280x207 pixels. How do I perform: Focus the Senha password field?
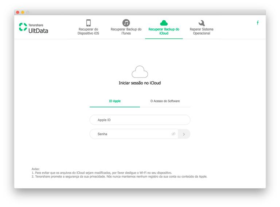pos(134,134)
